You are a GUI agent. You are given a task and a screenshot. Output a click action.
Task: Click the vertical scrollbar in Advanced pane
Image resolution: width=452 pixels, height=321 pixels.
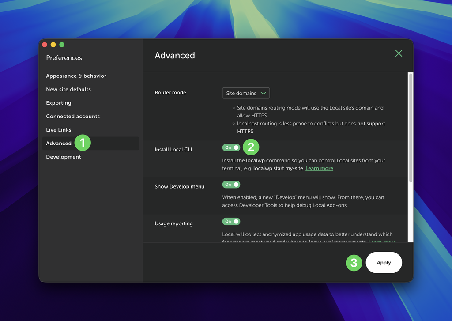pos(411,128)
